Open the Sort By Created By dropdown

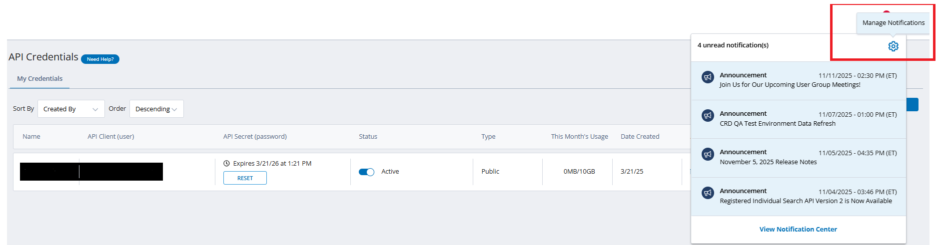click(71, 109)
